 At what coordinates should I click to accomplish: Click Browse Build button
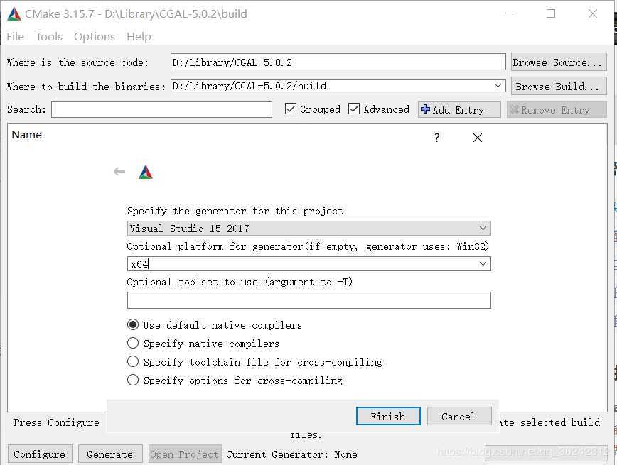(x=559, y=86)
